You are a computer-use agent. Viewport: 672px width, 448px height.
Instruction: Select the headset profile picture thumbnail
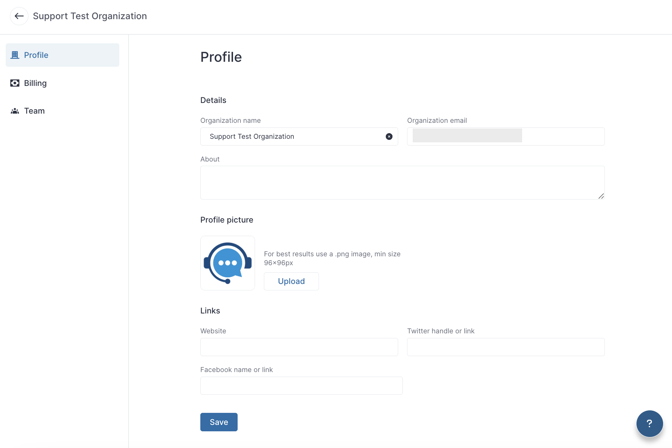228,263
